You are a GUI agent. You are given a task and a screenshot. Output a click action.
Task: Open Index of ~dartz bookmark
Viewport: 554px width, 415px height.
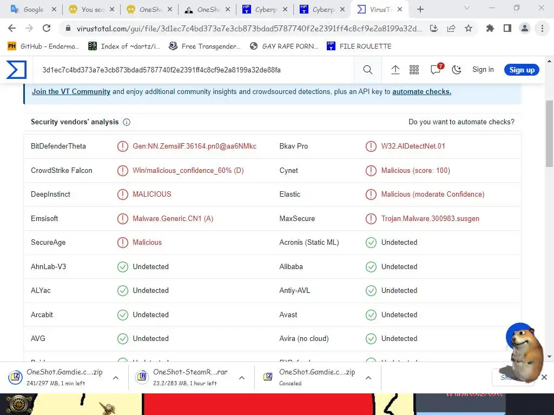click(x=124, y=46)
